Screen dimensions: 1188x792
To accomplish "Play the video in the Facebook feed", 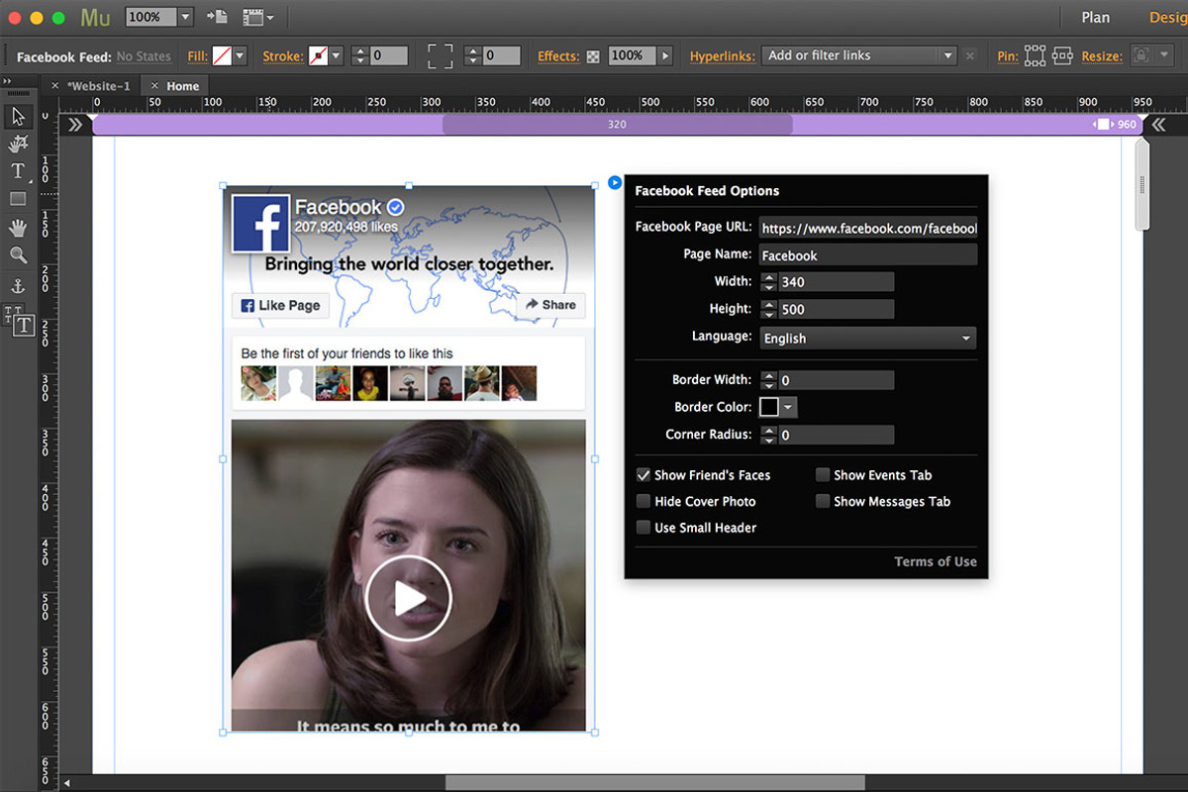I will pos(408,598).
